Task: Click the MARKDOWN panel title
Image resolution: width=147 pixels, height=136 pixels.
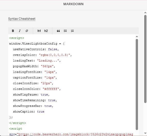Action: click(73, 4)
